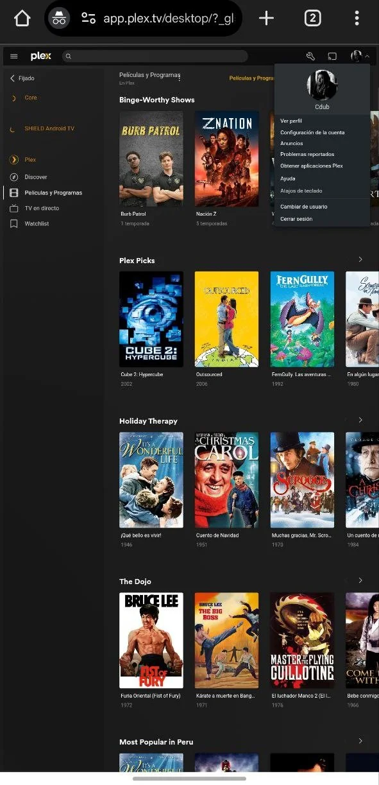Screen dimensions: 379x785
Task: Open Burb Patrol poster
Action: [151, 159]
